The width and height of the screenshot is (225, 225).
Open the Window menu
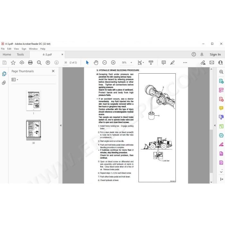pos(33,49)
